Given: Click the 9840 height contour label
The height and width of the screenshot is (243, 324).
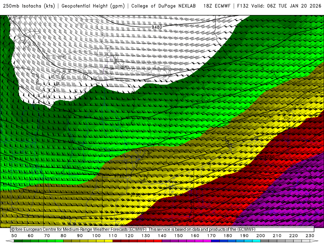Looking at the screenshot, I should click(x=66, y=217).
